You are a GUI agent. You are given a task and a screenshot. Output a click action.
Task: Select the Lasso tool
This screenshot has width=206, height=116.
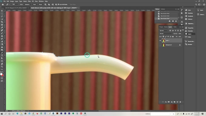[x=2, y=16]
